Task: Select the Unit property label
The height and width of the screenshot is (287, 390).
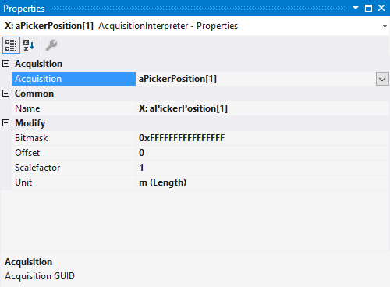Action: click(73, 182)
